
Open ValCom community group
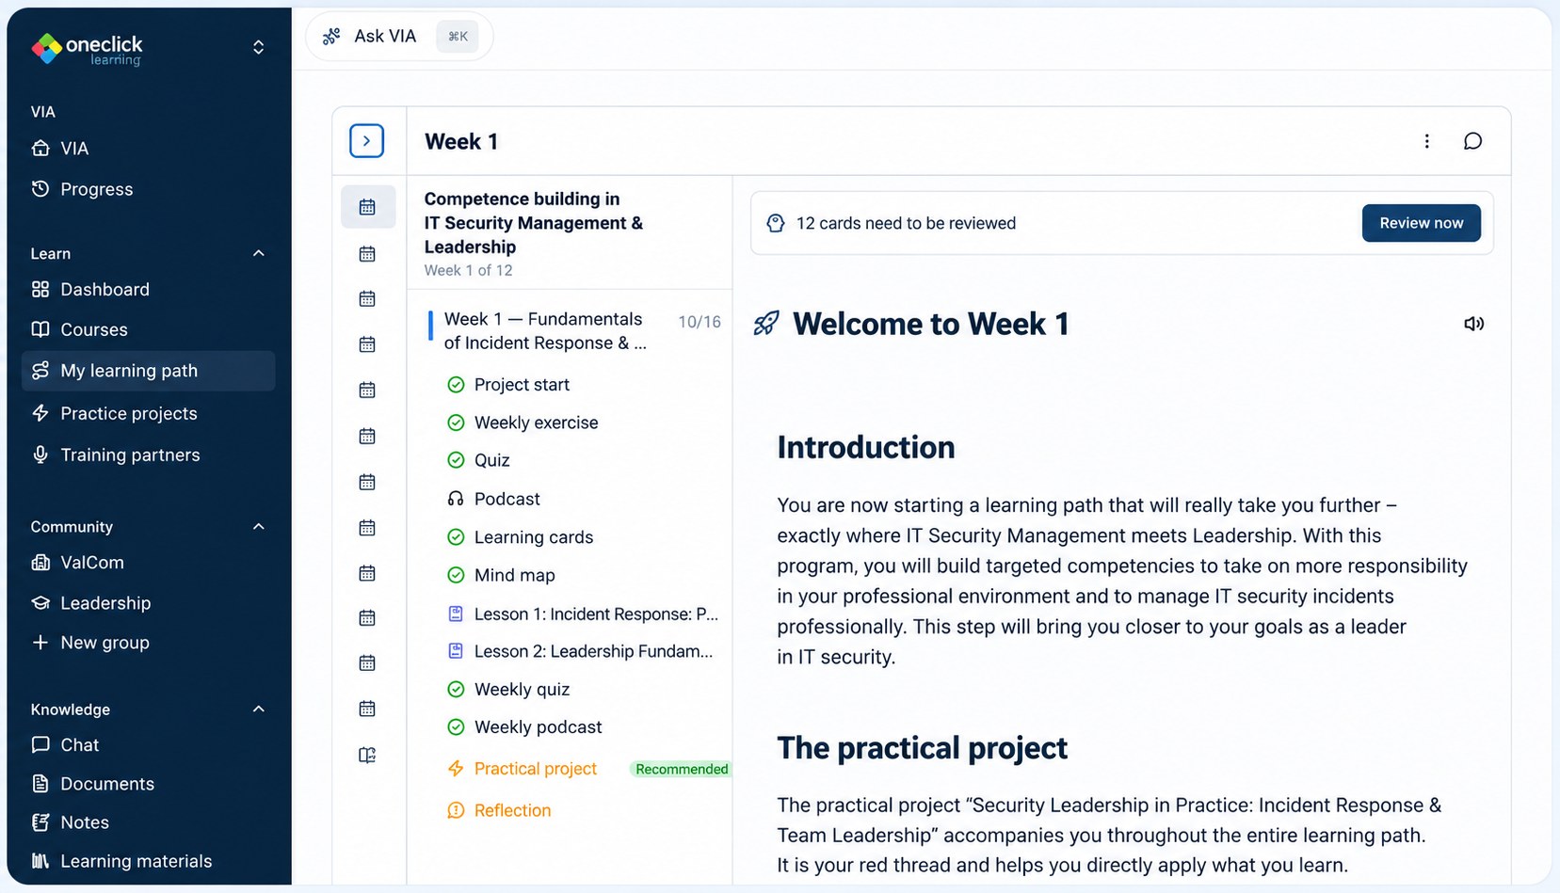[x=148, y=563]
